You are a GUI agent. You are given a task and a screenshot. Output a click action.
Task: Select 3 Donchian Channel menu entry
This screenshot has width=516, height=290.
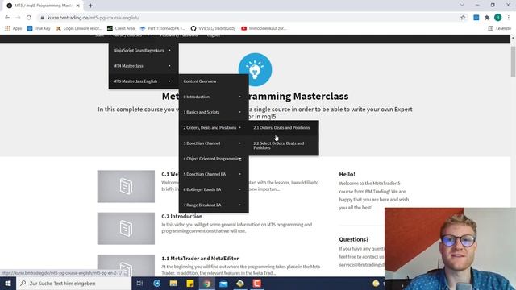[214, 143]
